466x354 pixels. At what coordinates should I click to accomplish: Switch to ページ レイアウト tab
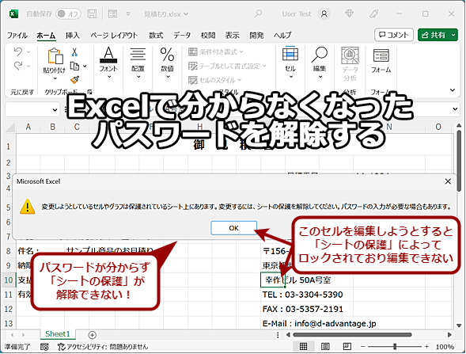tap(114, 36)
